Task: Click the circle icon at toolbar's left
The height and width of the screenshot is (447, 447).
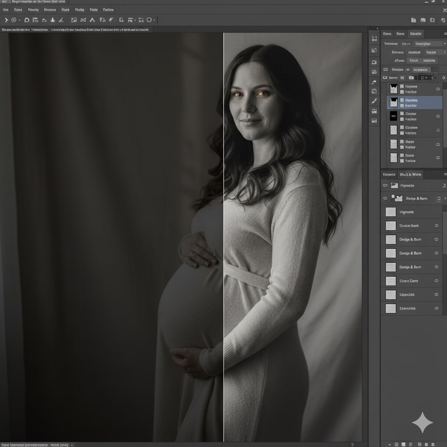Action: point(14,20)
